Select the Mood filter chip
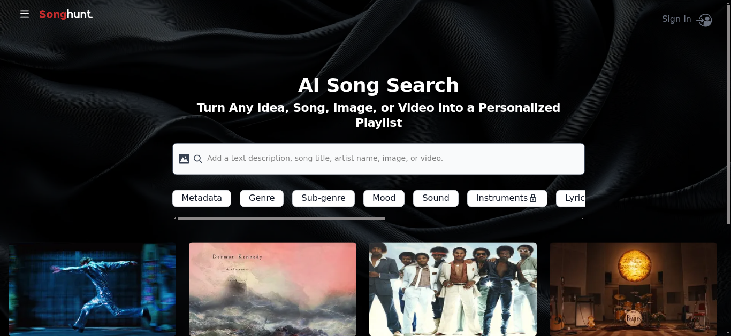The width and height of the screenshot is (731, 336). click(x=384, y=198)
